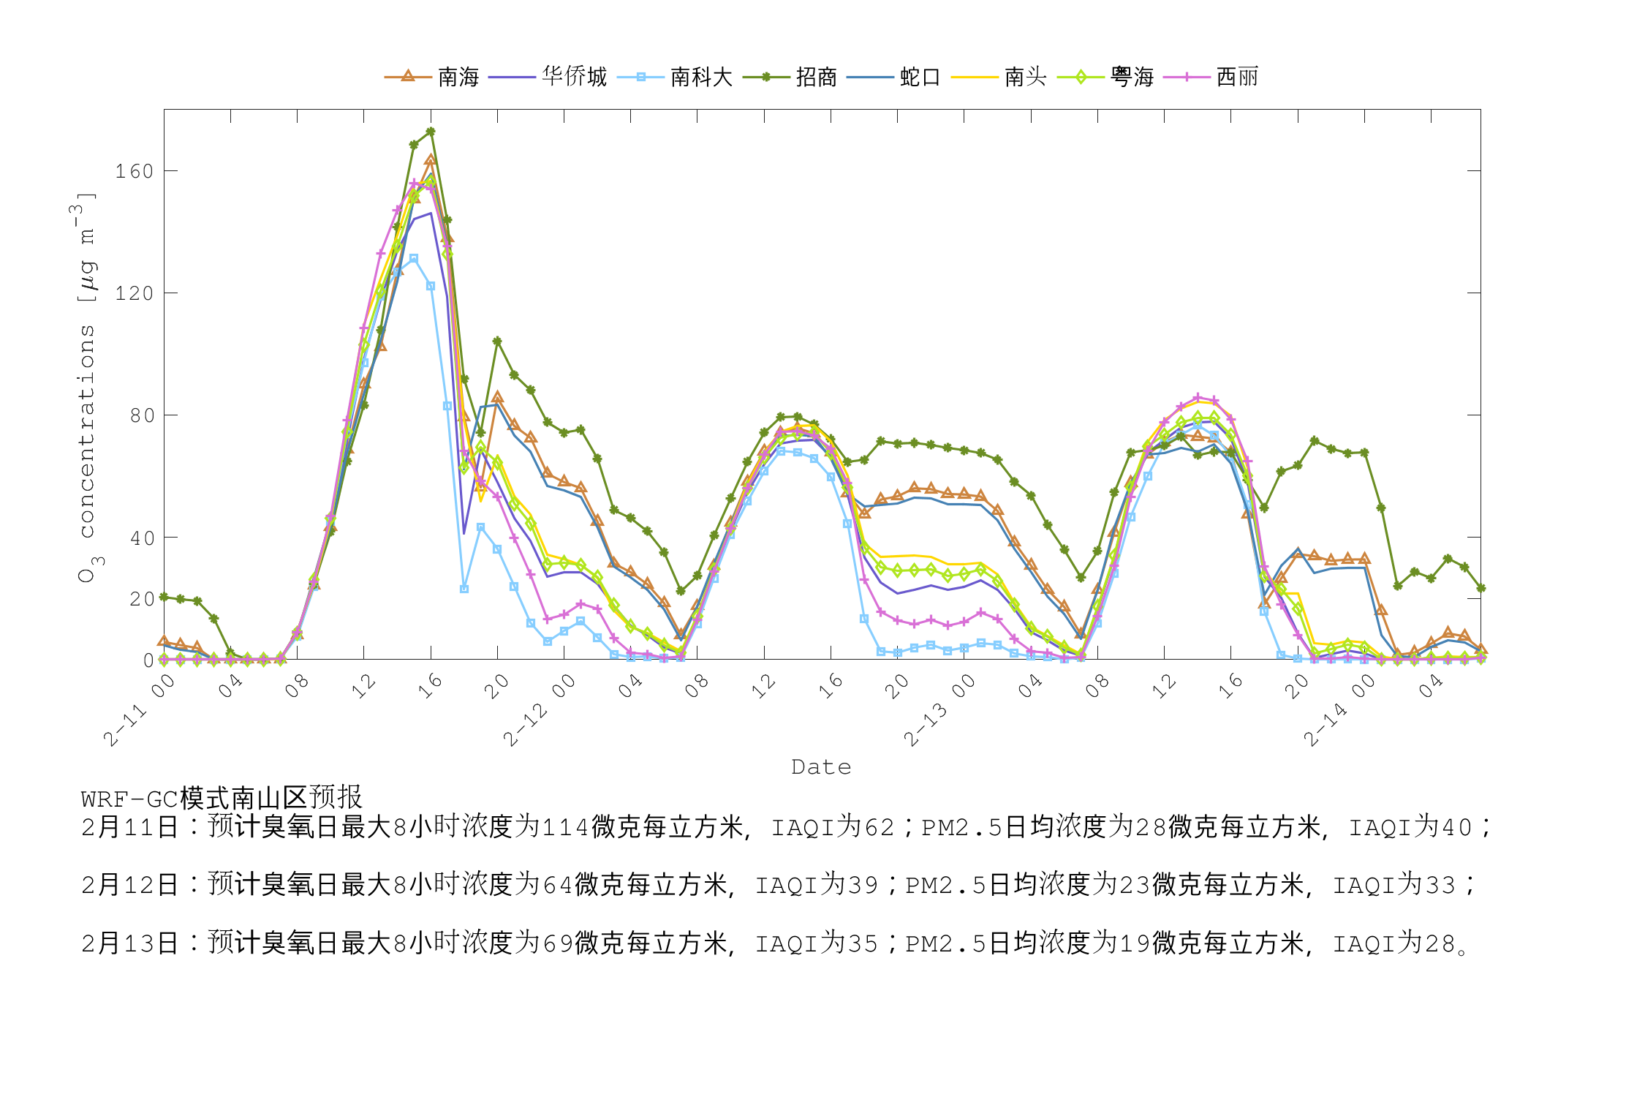This screenshot has height=1097, width=1645.
Task: Click the 招商 star legend marker
Action: pyautogui.click(x=766, y=76)
